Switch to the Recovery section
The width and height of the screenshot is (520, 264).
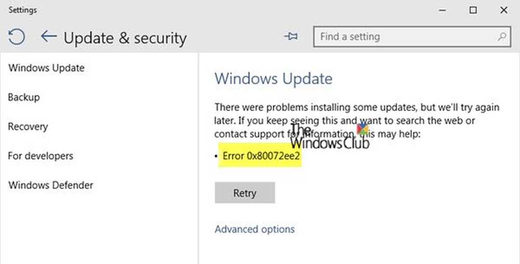click(28, 126)
